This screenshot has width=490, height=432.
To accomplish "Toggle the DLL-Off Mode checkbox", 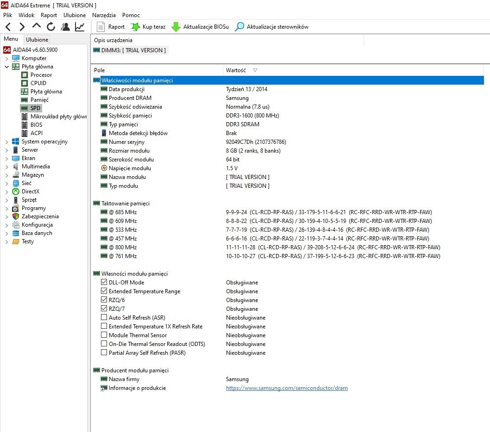I will 104,282.
